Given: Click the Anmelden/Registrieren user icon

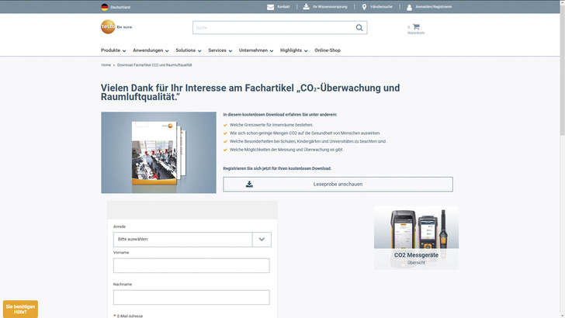Looking at the screenshot, I should click(409, 7).
